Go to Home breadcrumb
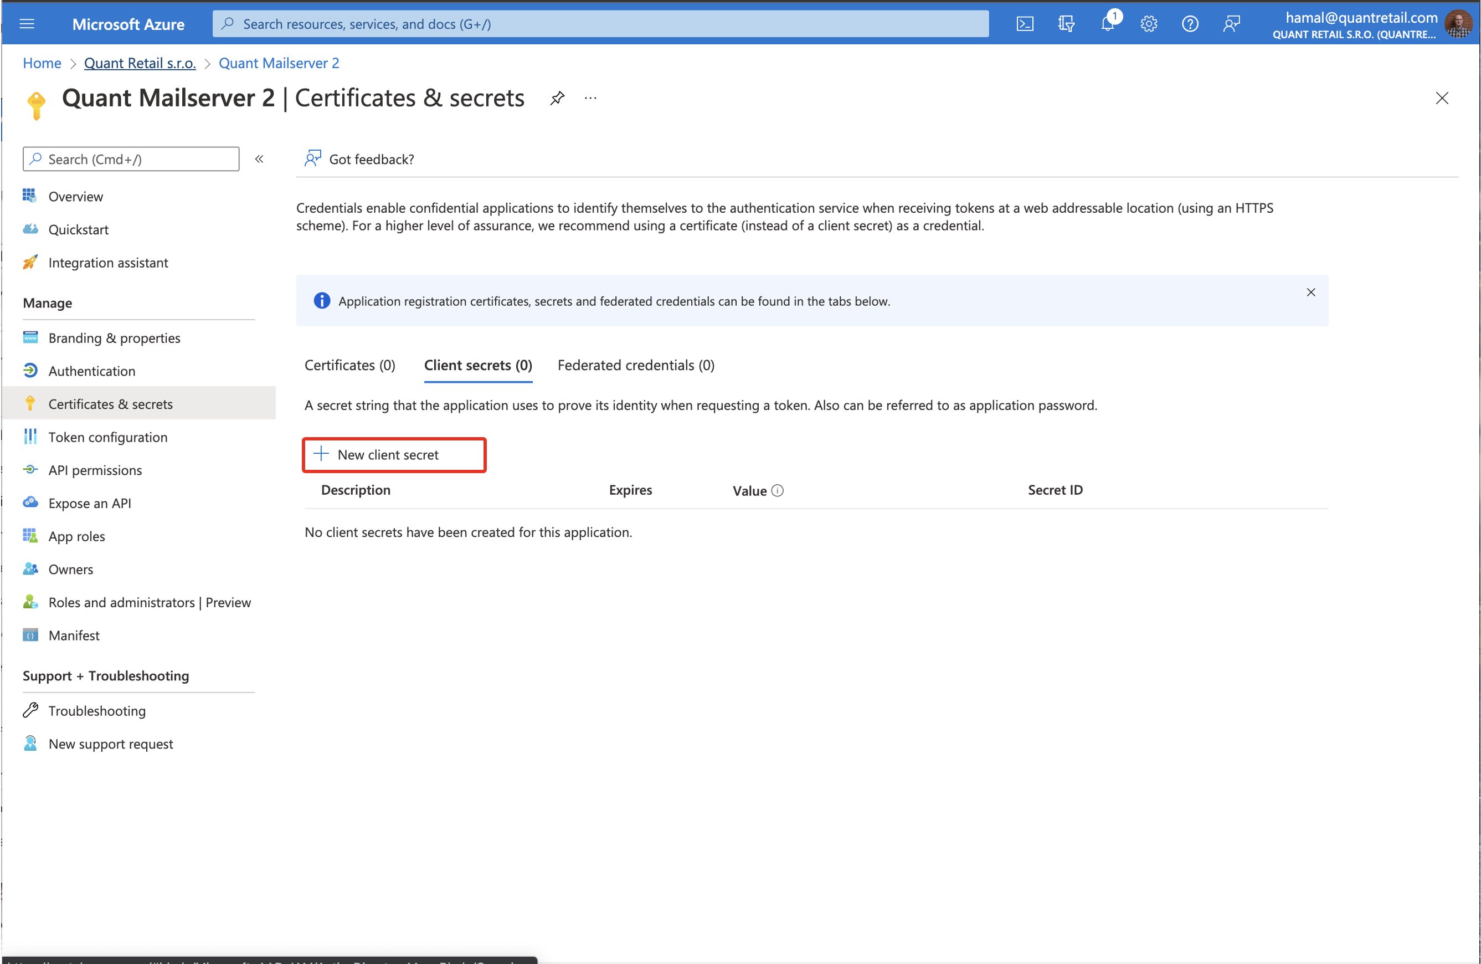This screenshot has width=1481, height=964. (42, 63)
